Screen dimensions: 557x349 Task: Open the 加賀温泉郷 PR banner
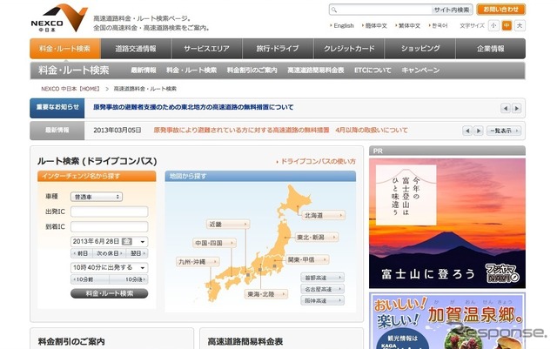click(x=447, y=321)
